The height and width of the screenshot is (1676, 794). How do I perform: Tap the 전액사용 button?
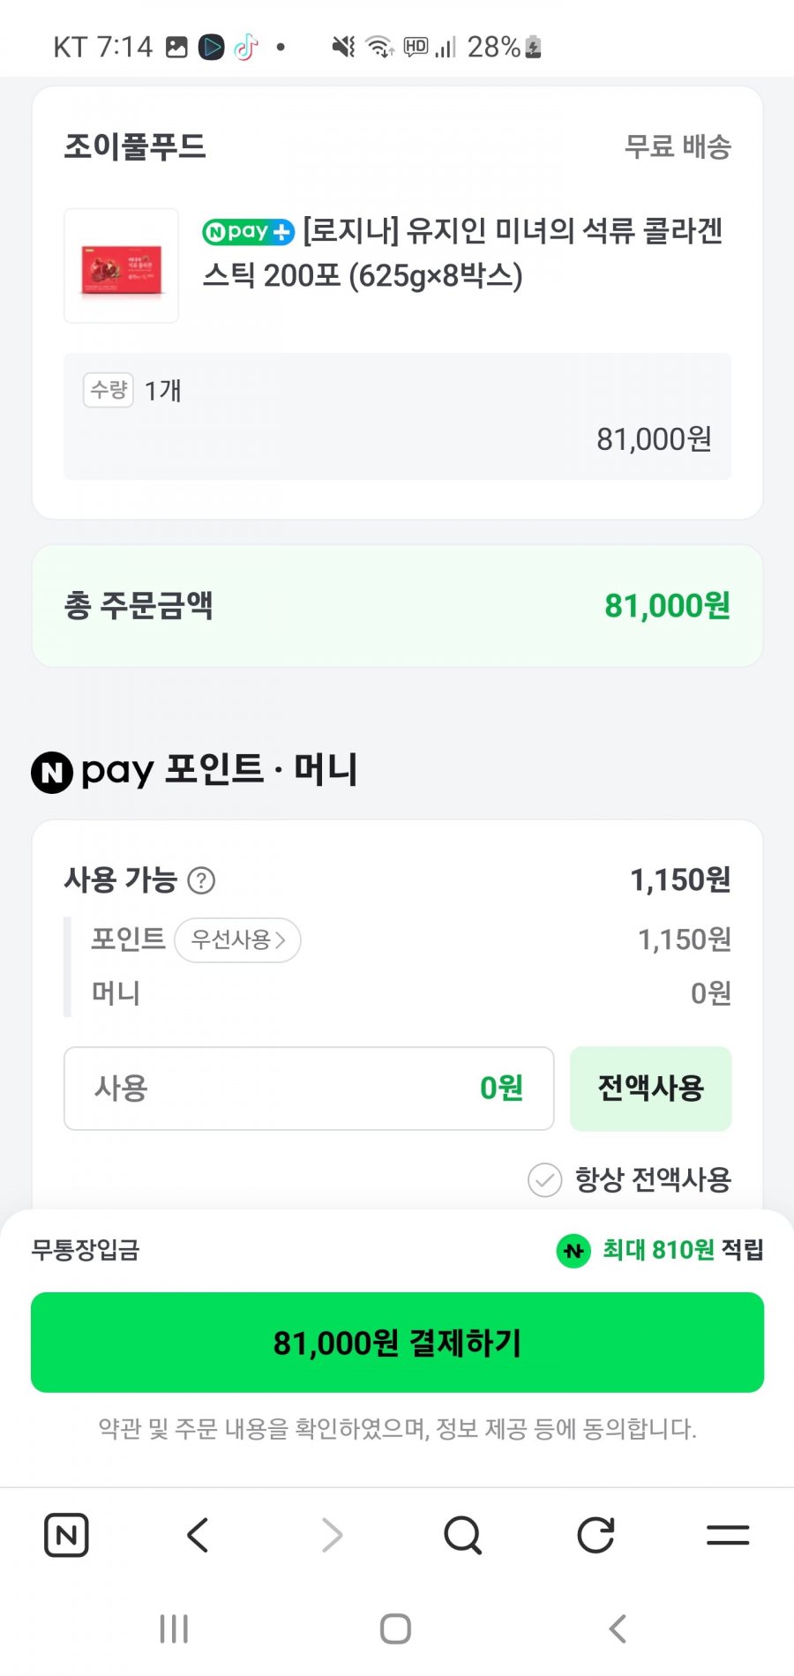tap(650, 1089)
